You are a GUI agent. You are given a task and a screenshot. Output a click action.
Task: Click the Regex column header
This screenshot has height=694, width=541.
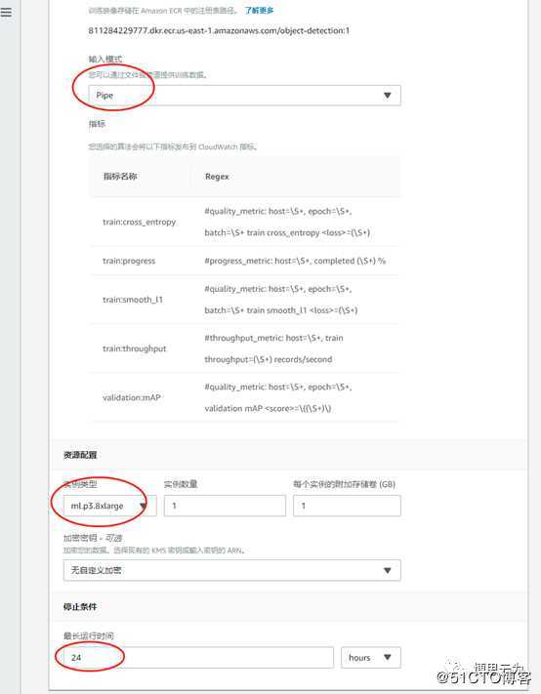217,177
